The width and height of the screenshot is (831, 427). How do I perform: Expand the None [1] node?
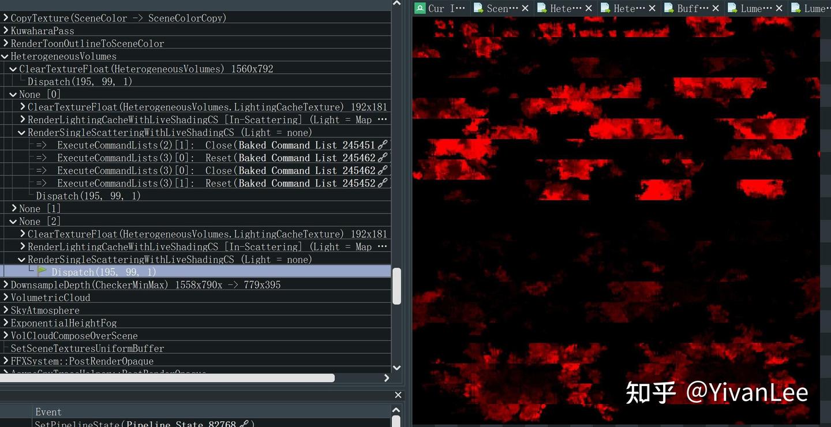tap(14, 208)
